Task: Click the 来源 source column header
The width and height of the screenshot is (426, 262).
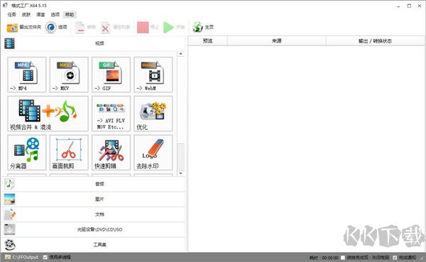Action: point(277,41)
